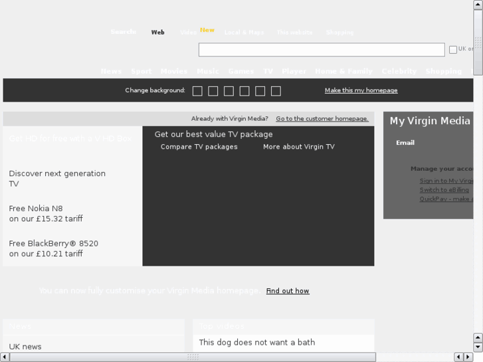Click the horizontal scrollbar left arrow
The width and height of the screenshot is (483, 362).
coord(5,357)
